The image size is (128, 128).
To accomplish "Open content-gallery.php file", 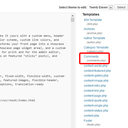I will (x=96, y=76).
